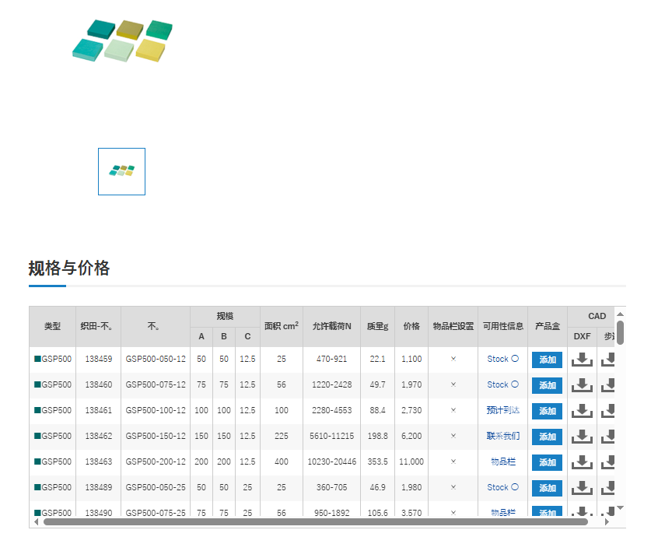Select the small product thumbnail image
The image size is (651, 558).
click(121, 171)
